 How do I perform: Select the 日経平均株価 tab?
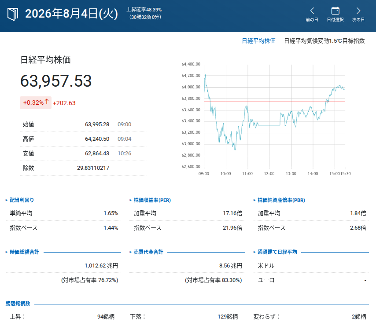tap(258, 41)
